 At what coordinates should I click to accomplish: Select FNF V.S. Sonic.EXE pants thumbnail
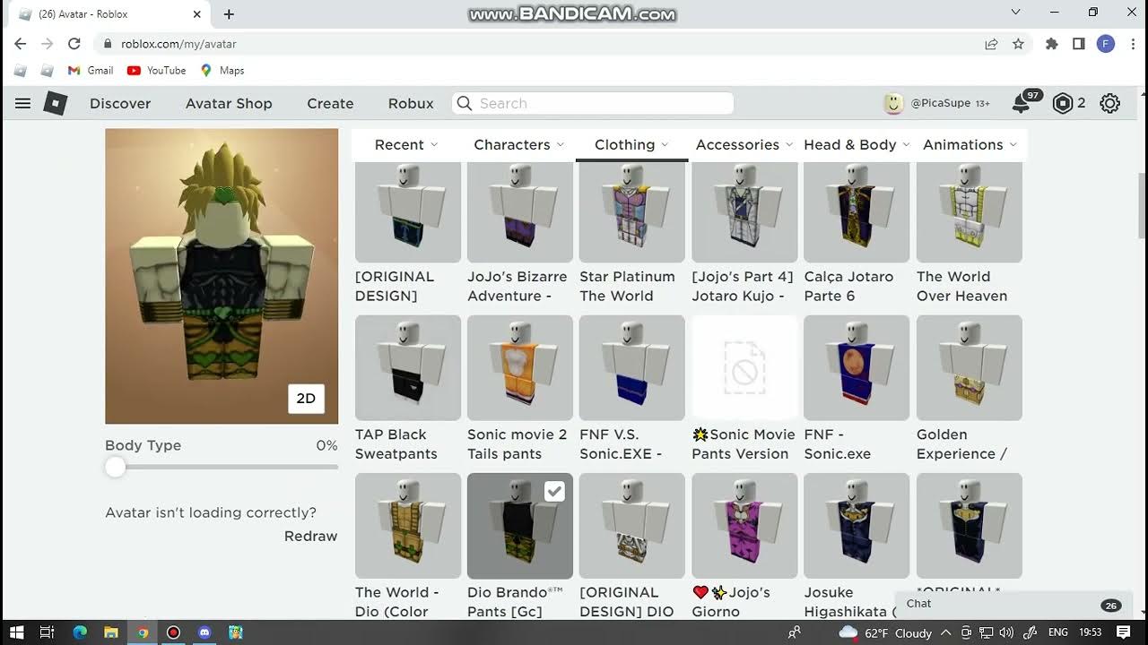[632, 367]
